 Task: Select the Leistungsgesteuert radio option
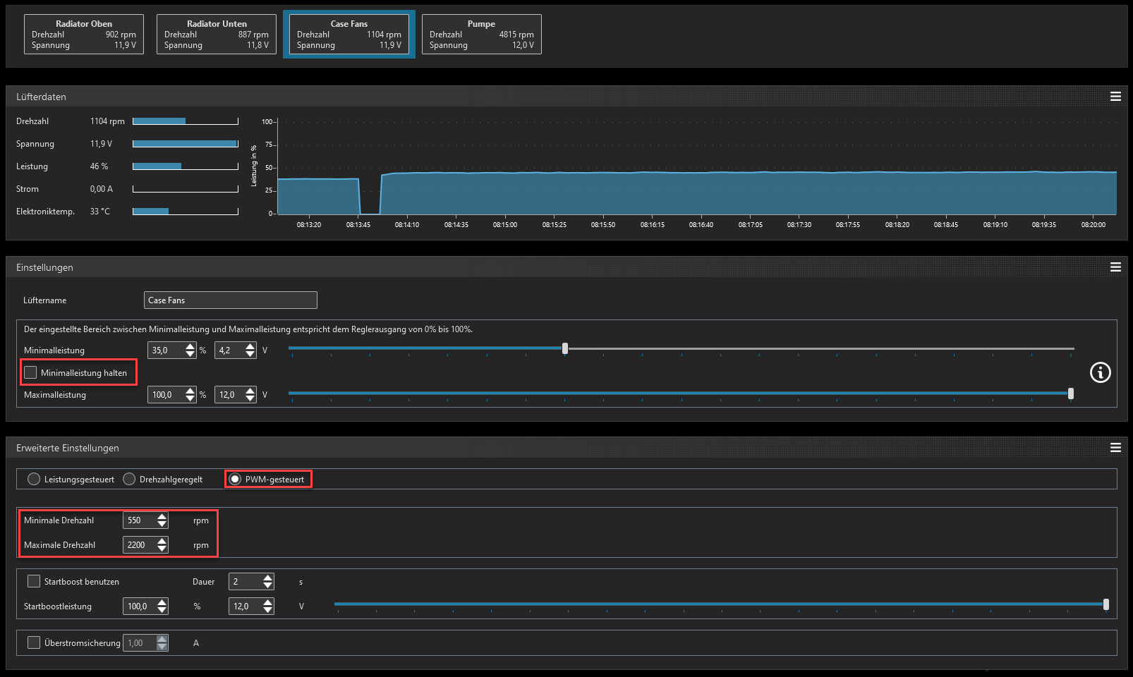pyautogui.click(x=34, y=480)
